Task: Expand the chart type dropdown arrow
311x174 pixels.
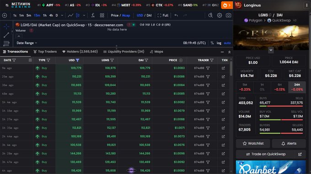Action: (84, 15)
